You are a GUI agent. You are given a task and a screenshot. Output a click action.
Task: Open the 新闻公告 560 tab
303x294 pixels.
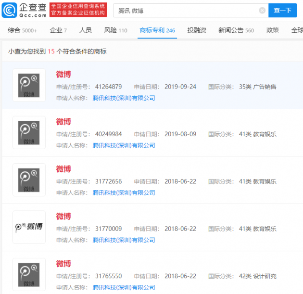[236, 30]
